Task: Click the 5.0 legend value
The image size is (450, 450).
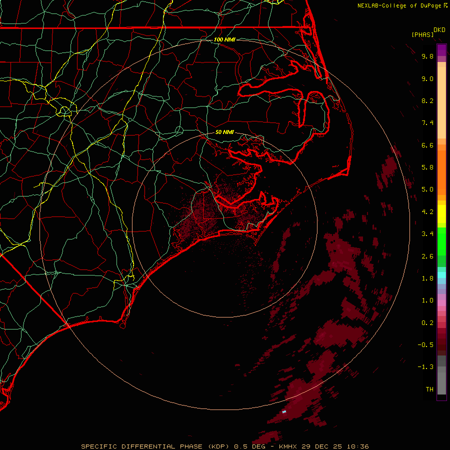Action: pyautogui.click(x=427, y=189)
